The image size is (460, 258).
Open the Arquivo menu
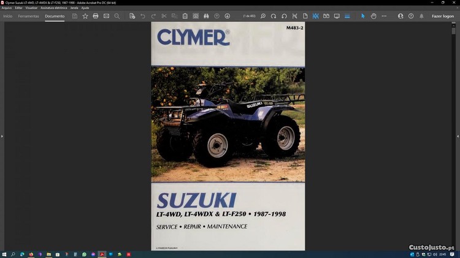pyautogui.click(x=7, y=8)
